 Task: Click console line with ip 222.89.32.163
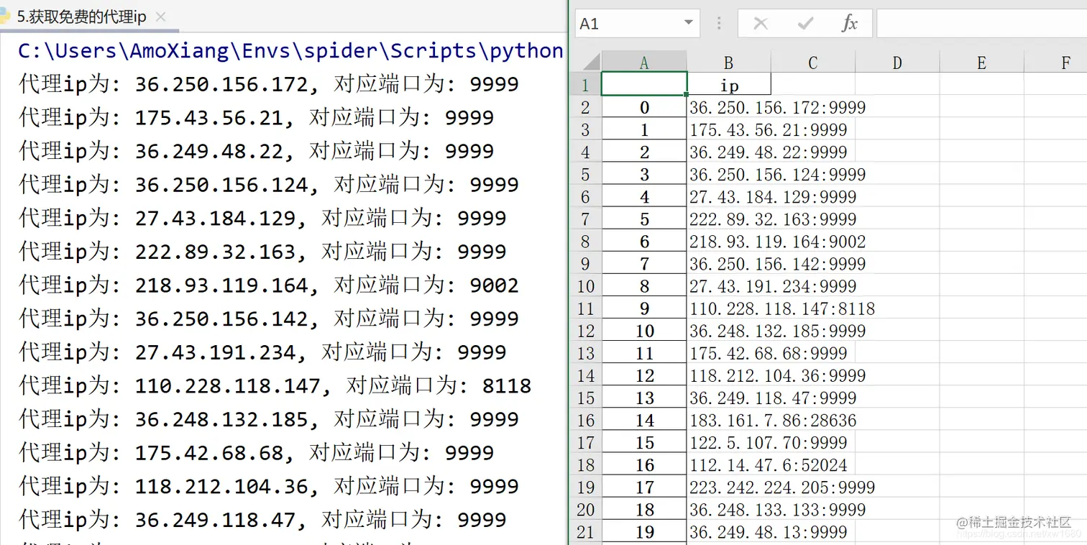pos(262,252)
